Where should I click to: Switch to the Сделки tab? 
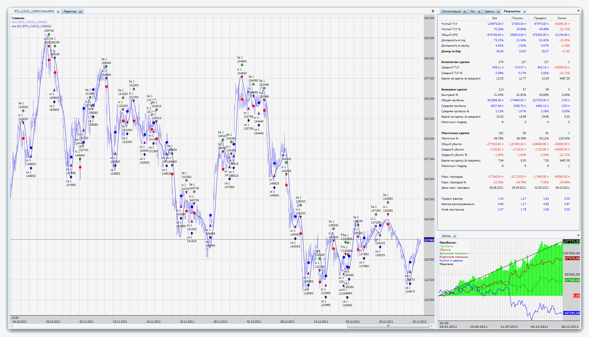(489, 11)
